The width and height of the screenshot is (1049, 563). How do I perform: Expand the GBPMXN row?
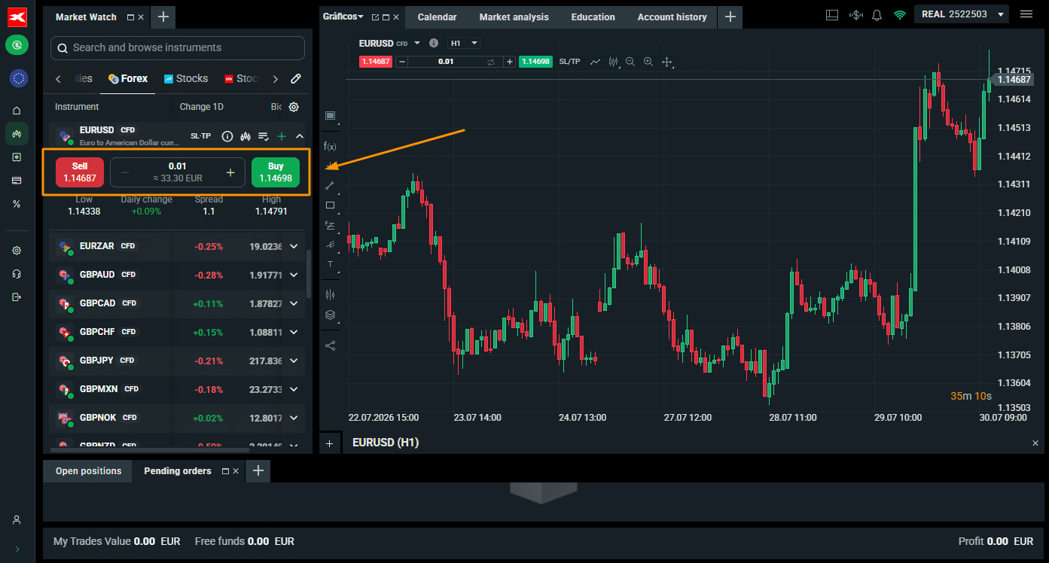[294, 389]
